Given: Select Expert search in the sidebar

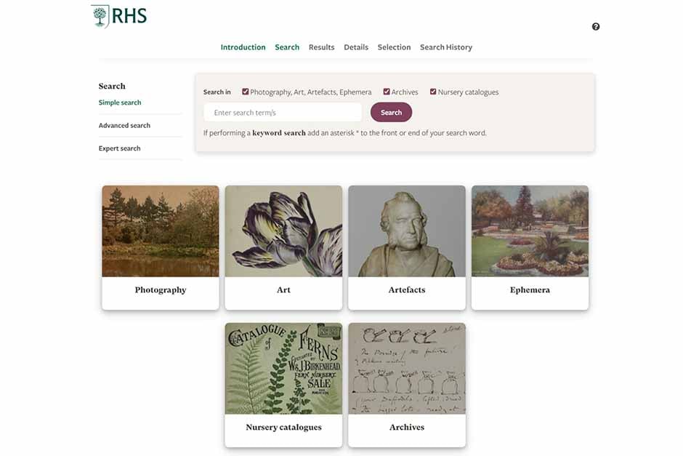Looking at the screenshot, I should click(x=119, y=148).
